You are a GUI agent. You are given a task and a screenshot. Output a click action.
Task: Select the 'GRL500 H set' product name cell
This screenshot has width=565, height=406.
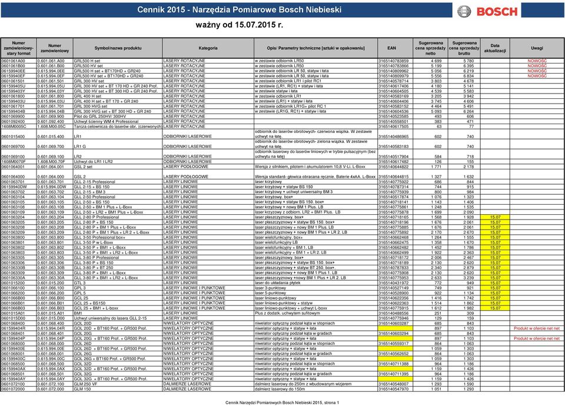[x=118, y=61]
